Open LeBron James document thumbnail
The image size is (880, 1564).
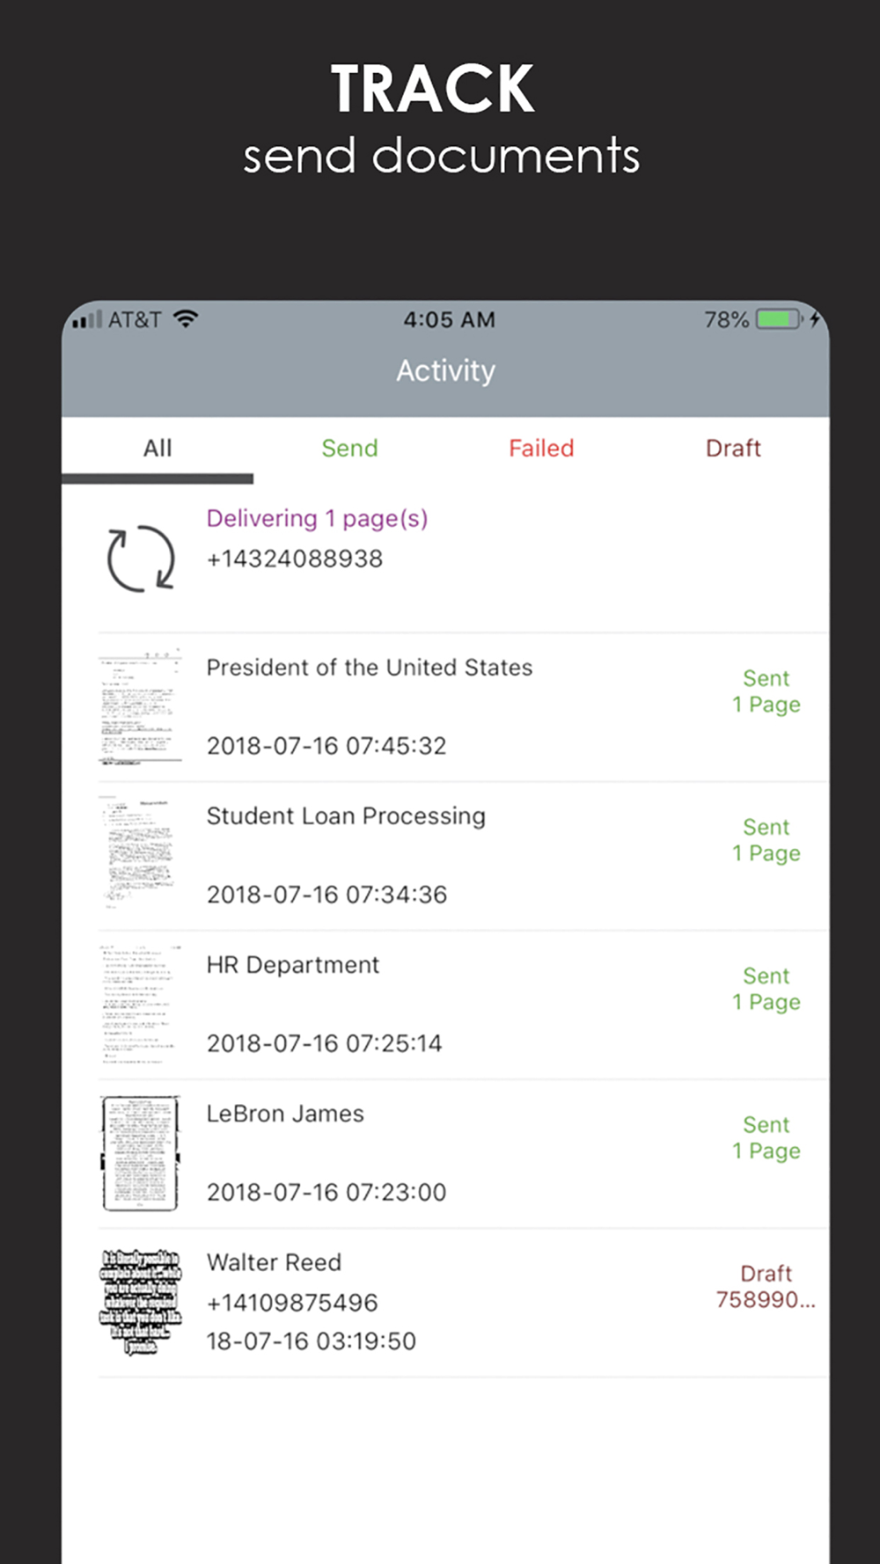point(141,1153)
